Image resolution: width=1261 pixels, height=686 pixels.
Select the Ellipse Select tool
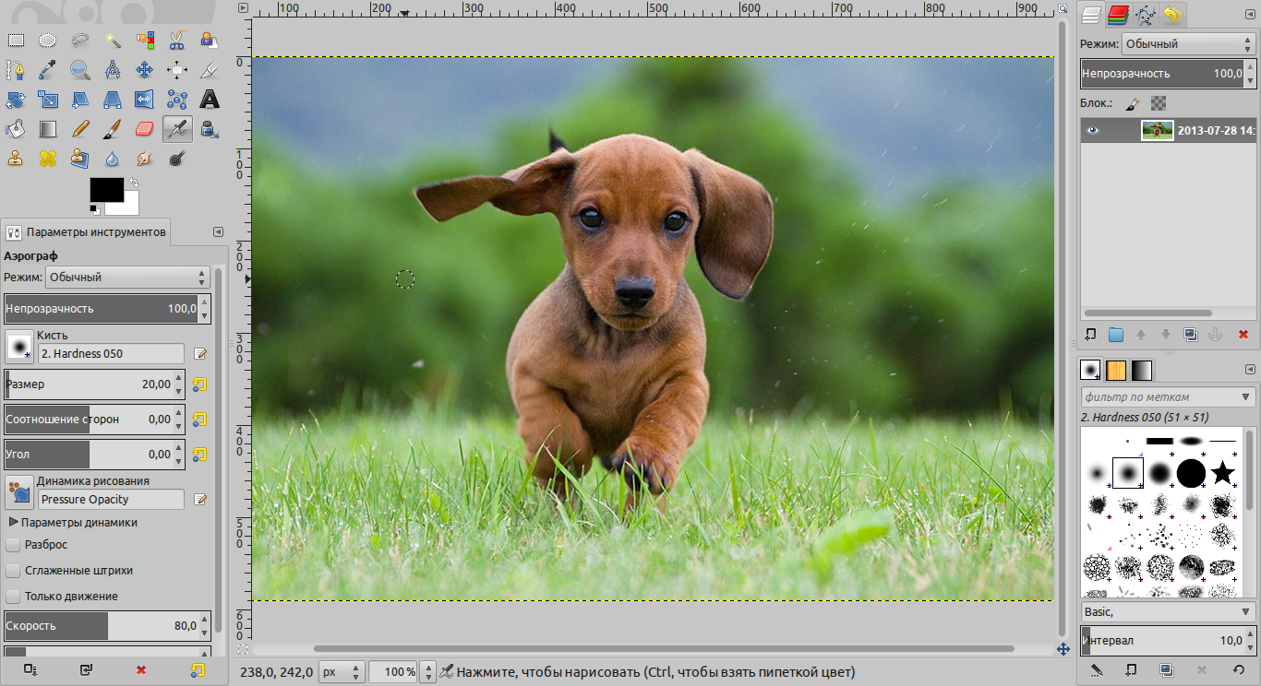click(x=48, y=40)
